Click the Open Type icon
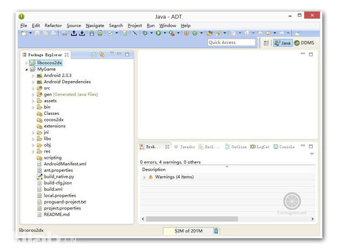 210,33
